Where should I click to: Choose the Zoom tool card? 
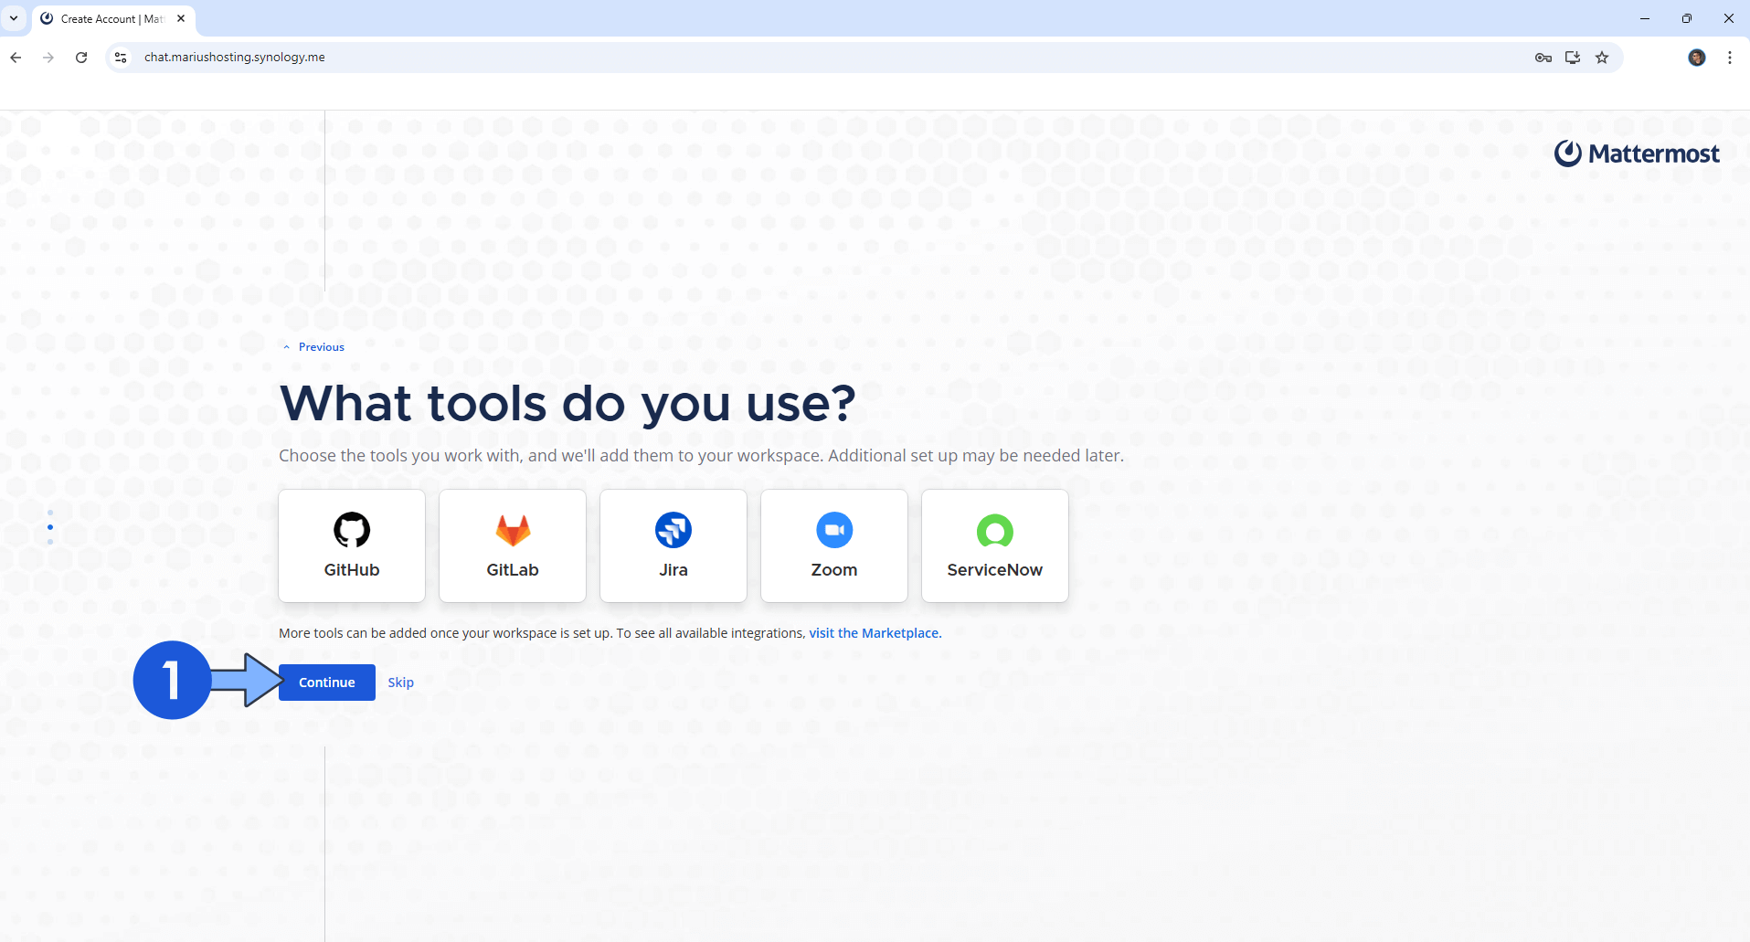(834, 545)
